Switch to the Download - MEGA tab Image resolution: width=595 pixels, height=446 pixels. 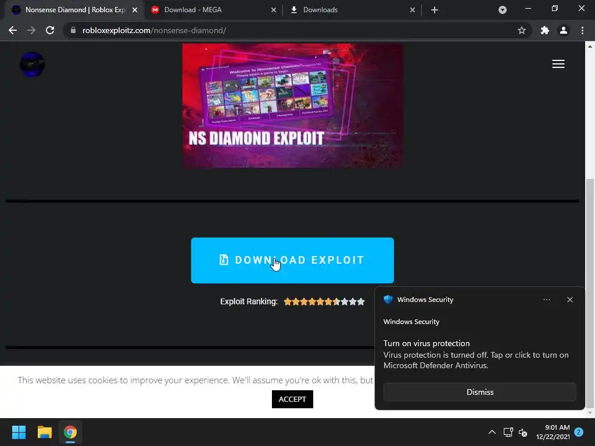click(x=213, y=10)
